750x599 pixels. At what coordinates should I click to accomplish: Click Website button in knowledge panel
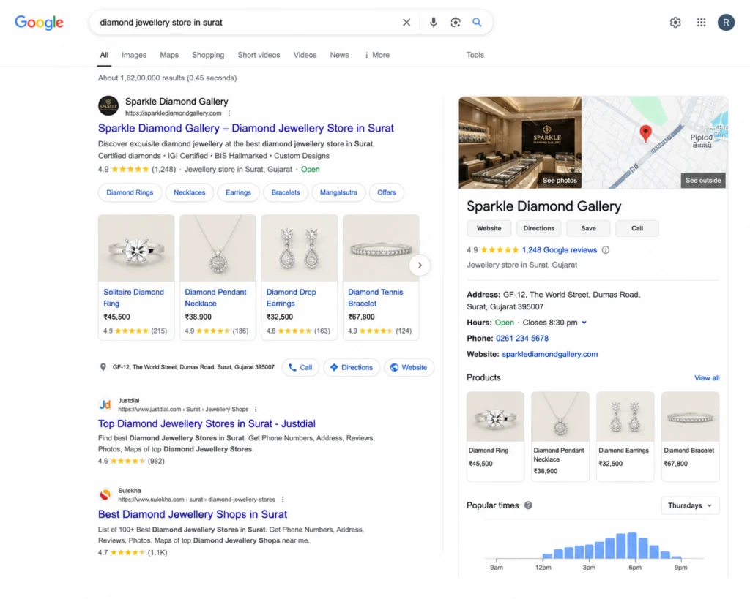489,228
